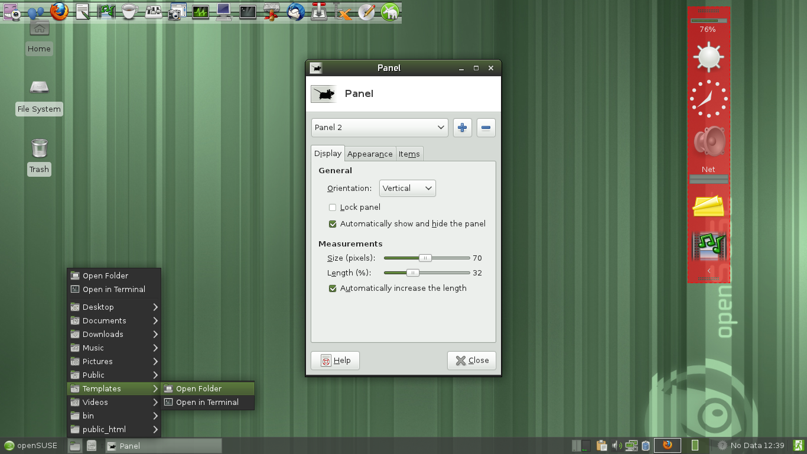Viewport: 807px width, 454px height.
Task: Click the screenshot camera launcher icon
Action: [177, 11]
